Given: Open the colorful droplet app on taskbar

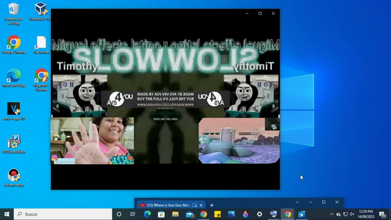Looking at the screenshot, I should coord(246,214).
